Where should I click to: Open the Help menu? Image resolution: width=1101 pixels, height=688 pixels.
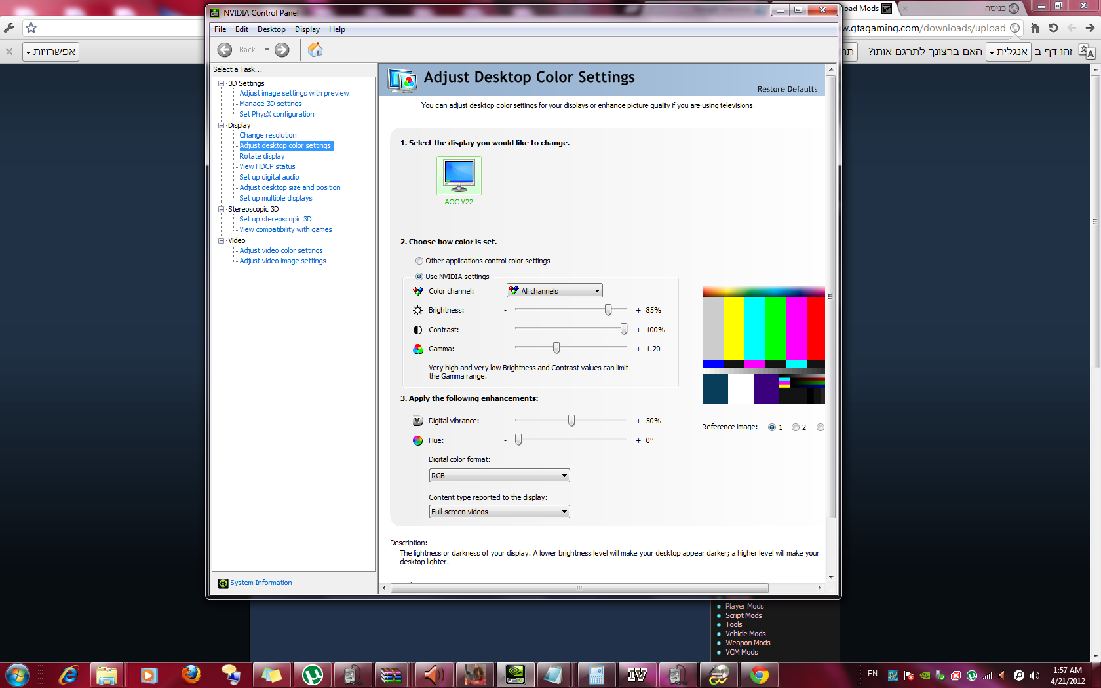[x=337, y=29]
